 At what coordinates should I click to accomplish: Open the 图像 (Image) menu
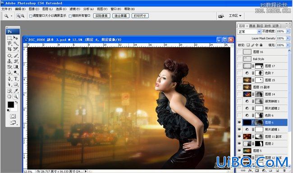34,9
